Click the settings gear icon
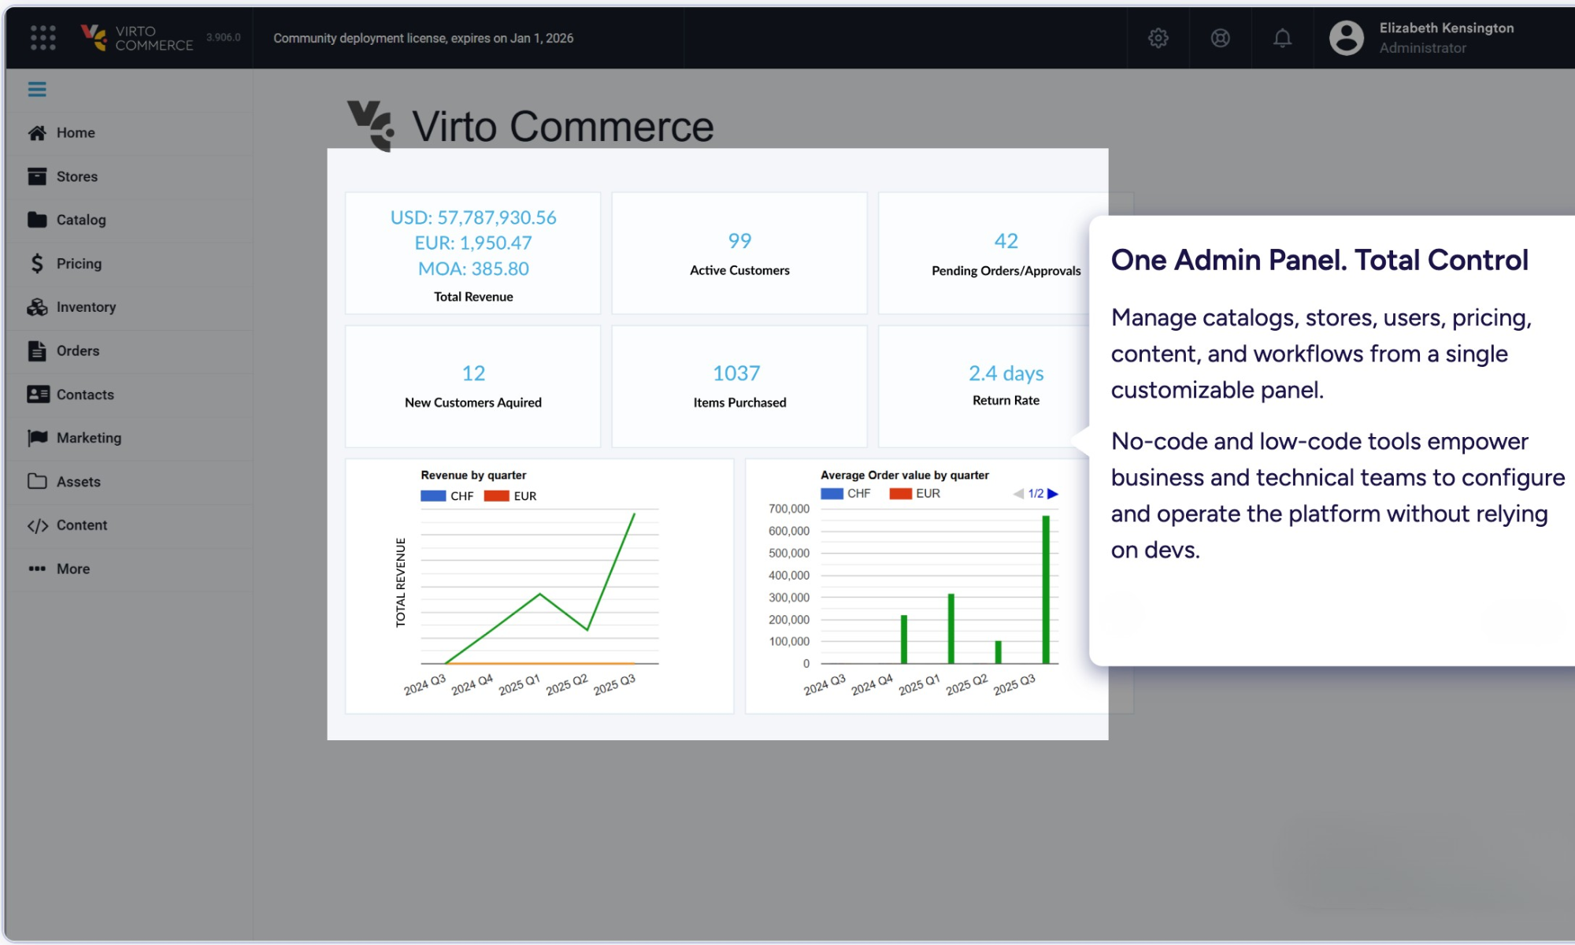 tap(1158, 38)
